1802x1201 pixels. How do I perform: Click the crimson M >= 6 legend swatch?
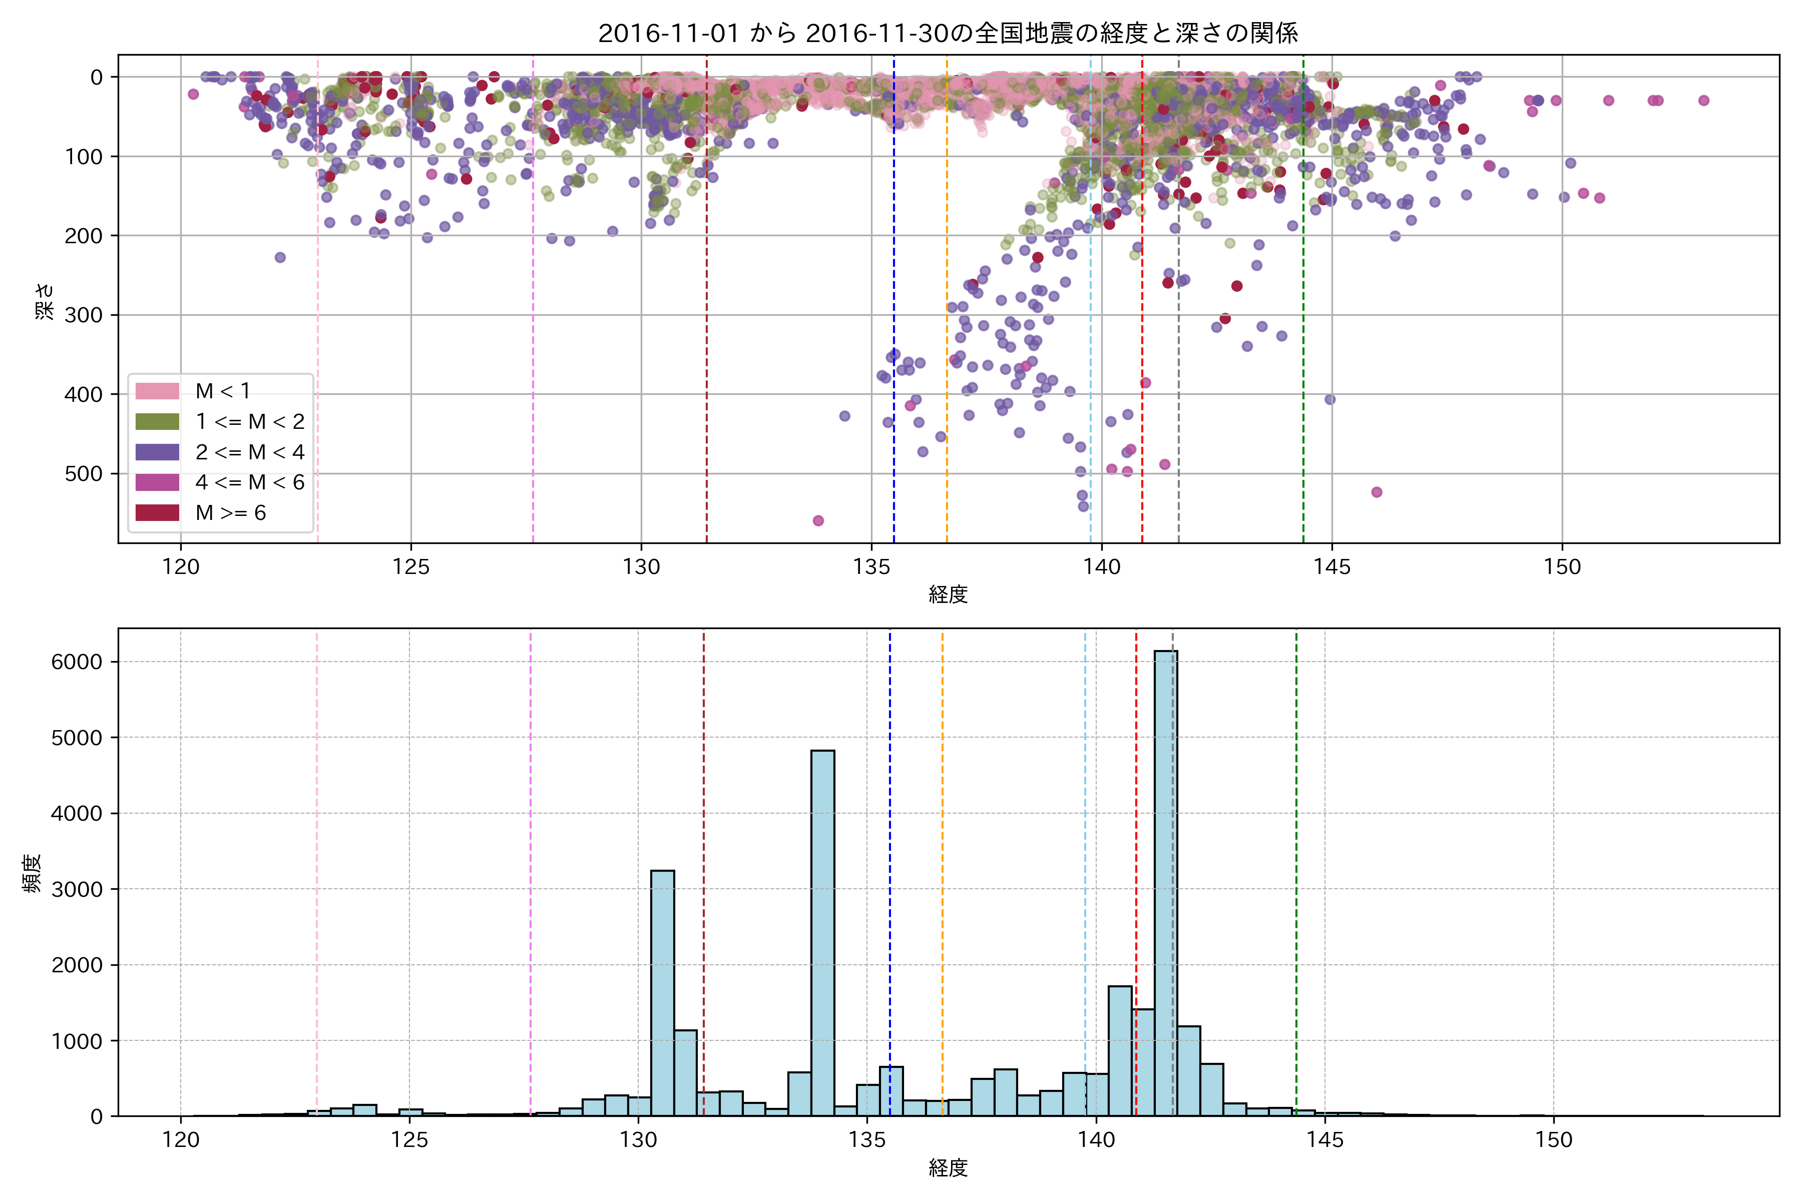(157, 513)
